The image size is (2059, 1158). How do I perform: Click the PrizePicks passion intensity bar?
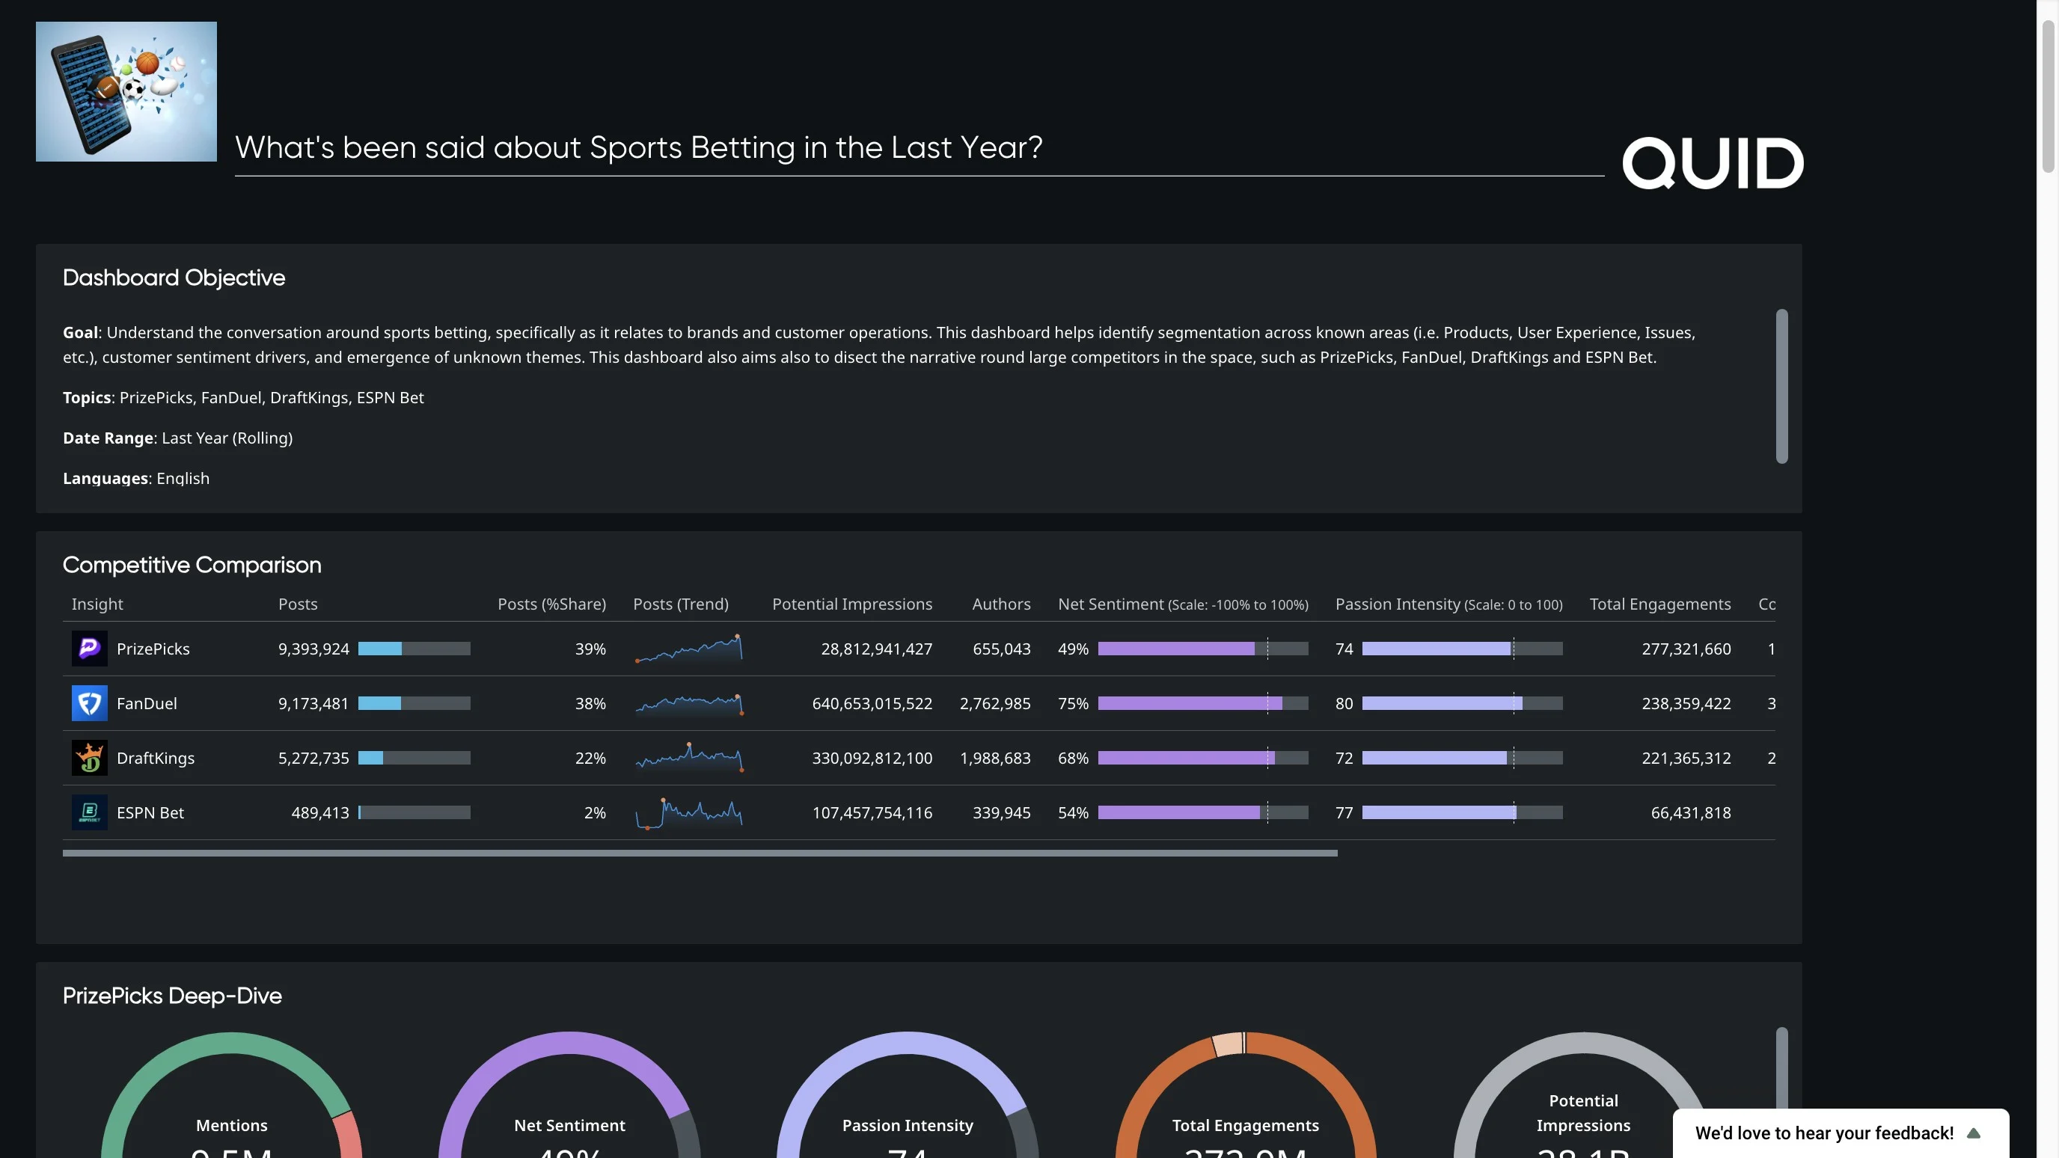(1463, 649)
